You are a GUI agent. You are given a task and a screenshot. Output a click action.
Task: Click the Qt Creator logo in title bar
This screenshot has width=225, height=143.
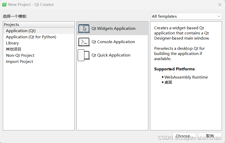[x=4, y=5]
